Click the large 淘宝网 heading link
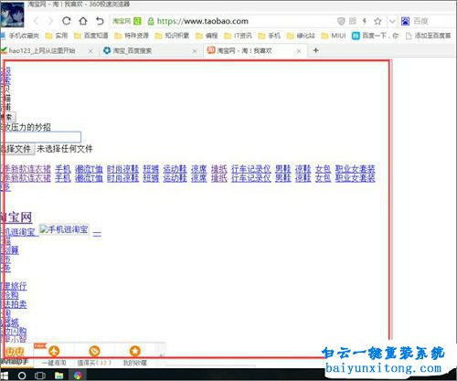457x381 pixels. click(16, 217)
